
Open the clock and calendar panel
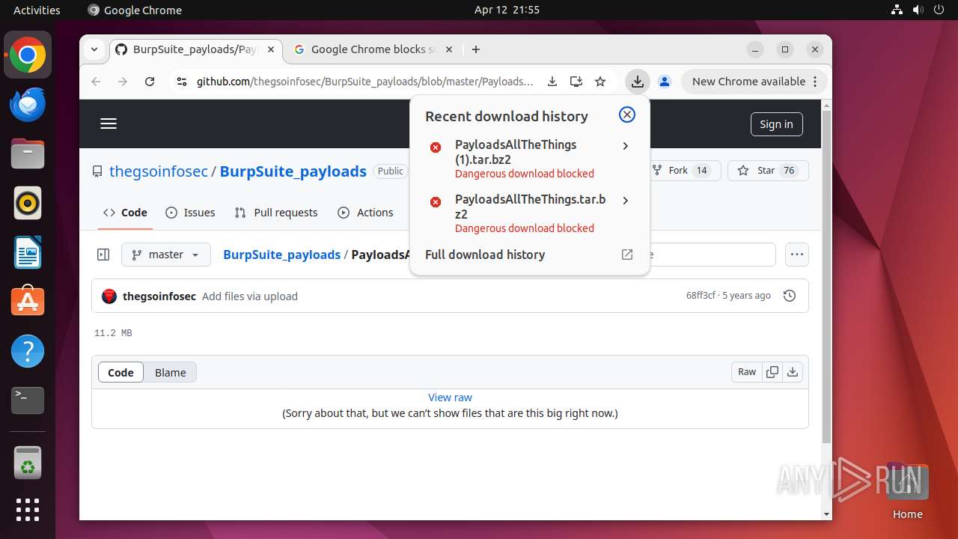click(x=507, y=10)
